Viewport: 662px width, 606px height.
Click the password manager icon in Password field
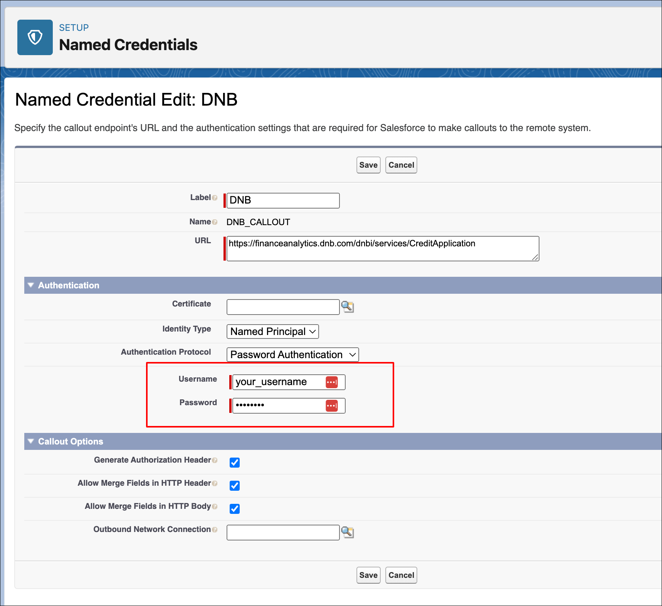pos(332,406)
